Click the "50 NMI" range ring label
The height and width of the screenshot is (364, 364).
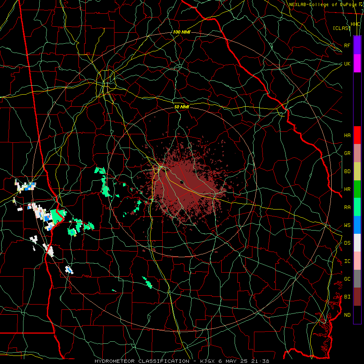pos(182,107)
